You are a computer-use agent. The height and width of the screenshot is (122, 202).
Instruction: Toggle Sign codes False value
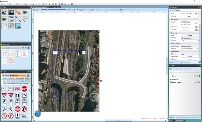click(x=190, y=57)
